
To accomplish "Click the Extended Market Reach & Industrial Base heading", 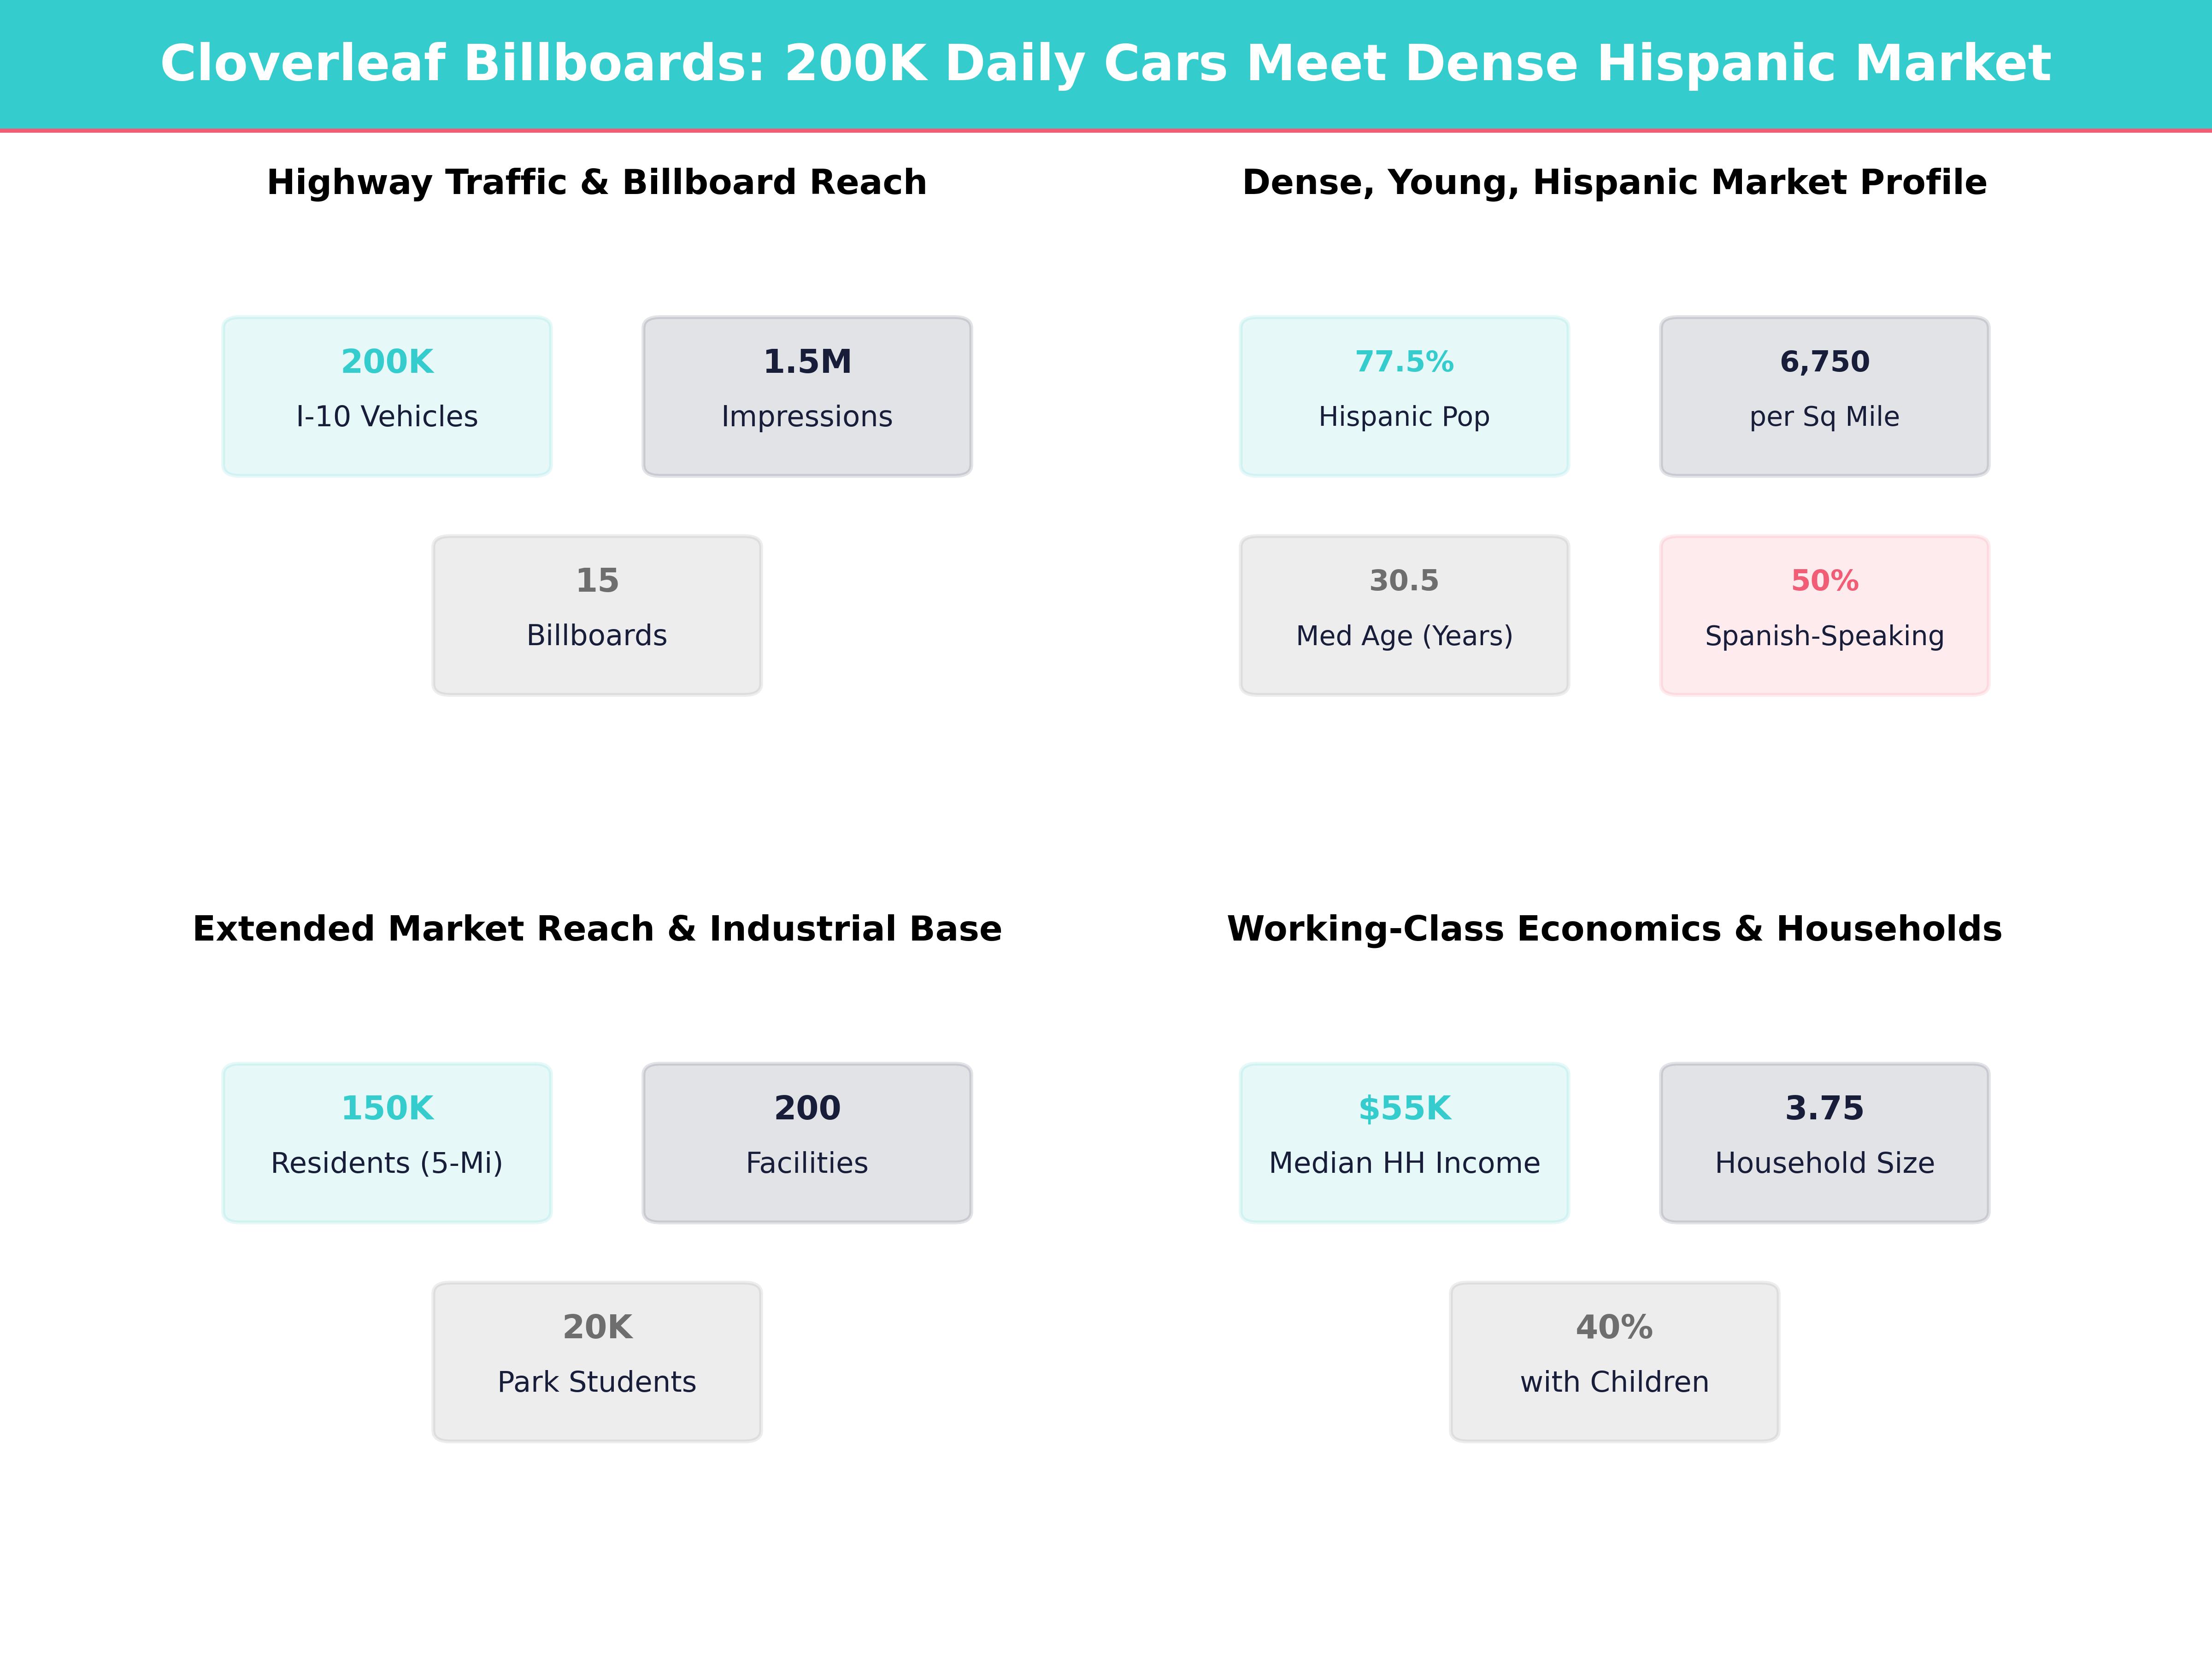I will click(596, 928).
